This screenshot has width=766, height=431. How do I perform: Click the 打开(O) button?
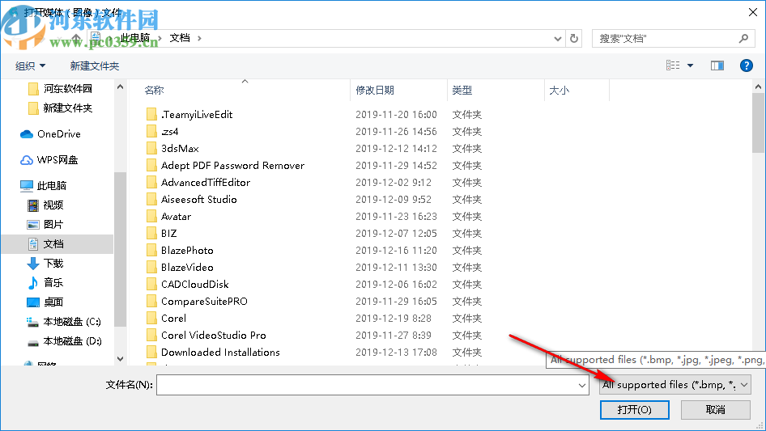pyautogui.click(x=634, y=409)
